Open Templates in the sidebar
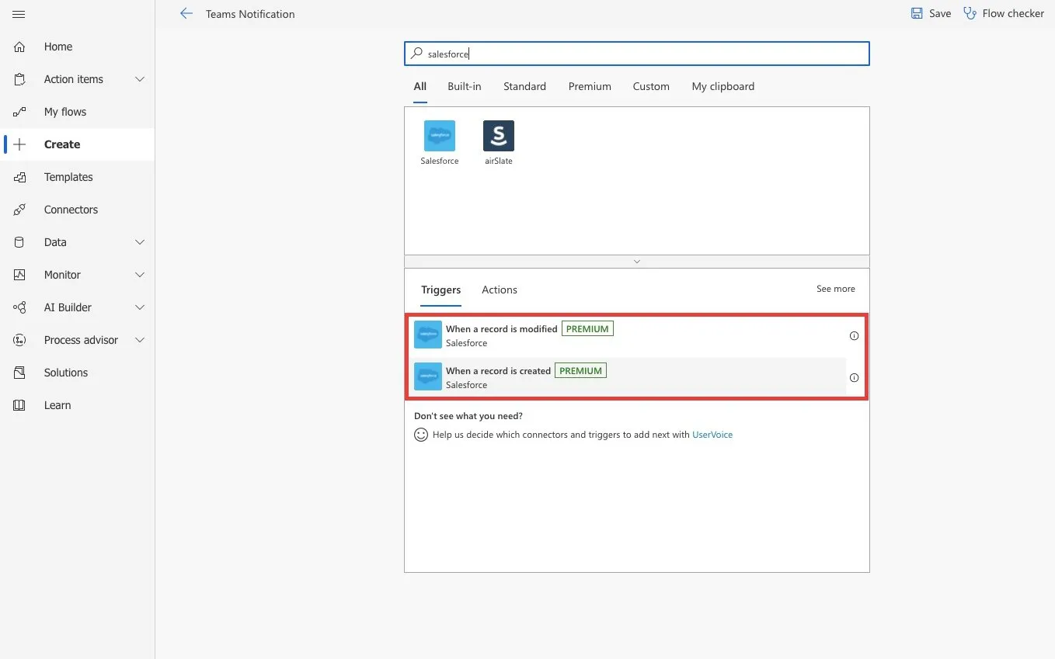The image size is (1055, 659). click(x=68, y=177)
